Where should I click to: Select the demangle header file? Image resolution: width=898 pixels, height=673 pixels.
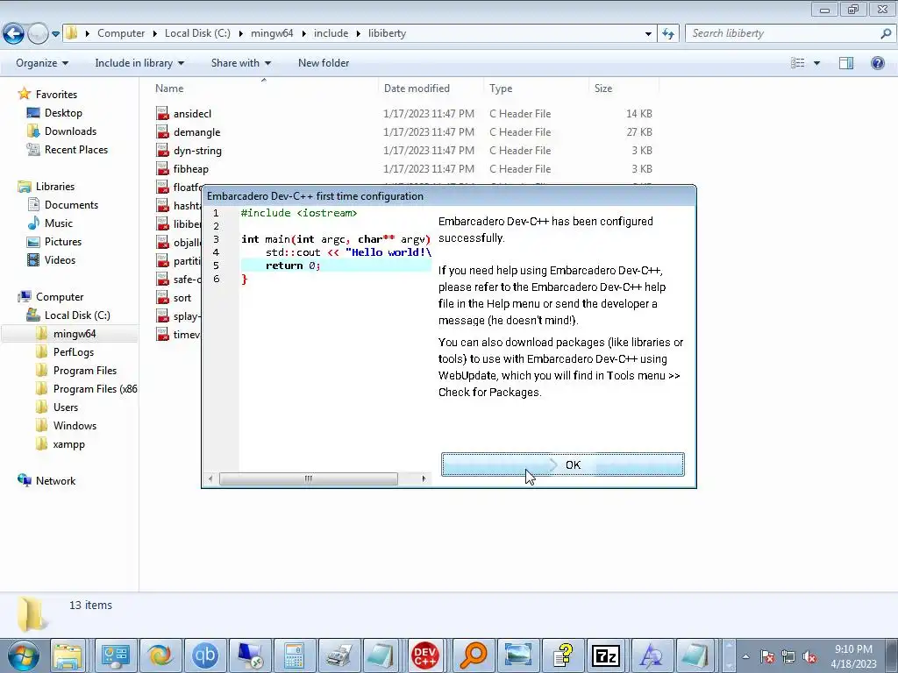197,132
